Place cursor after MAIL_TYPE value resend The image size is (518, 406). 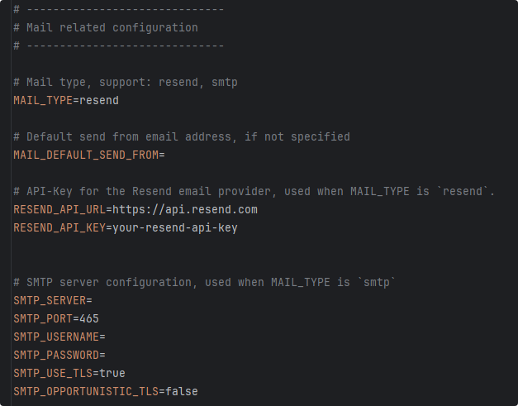click(119, 101)
